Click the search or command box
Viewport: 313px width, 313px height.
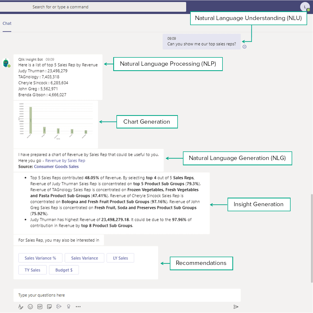[x=93, y=7]
